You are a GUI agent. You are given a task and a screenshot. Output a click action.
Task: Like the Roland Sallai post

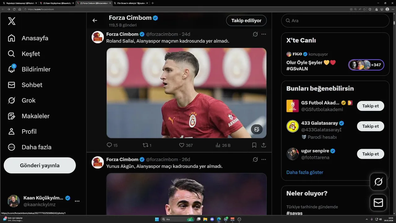tap(186, 145)
